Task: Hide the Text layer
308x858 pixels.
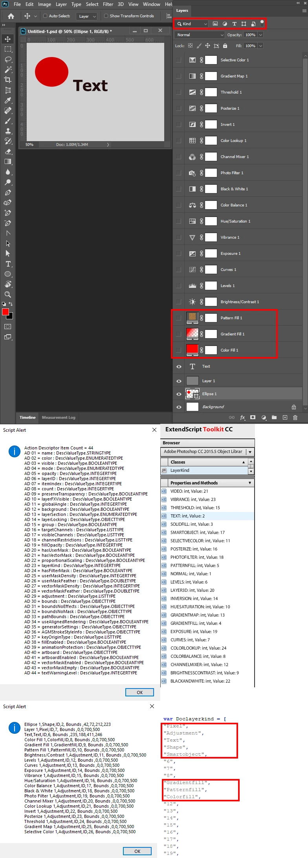Action: coord(179,366)
